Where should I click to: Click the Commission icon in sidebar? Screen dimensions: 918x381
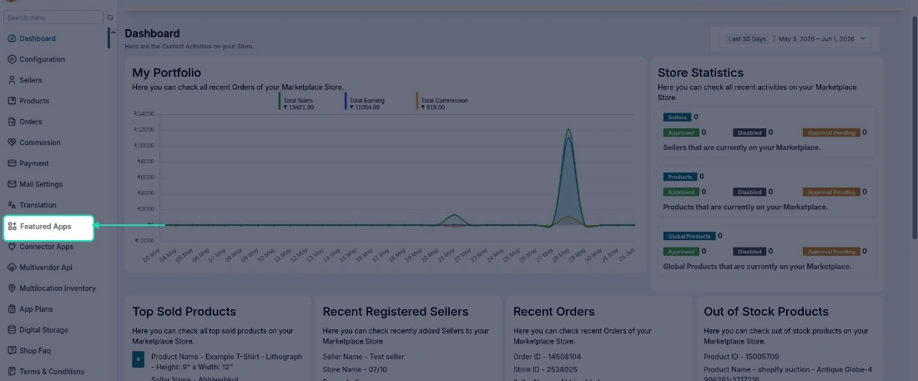tap(12, 143)
